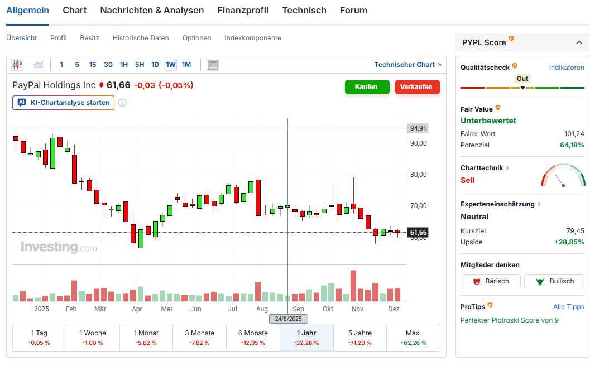The height and width of the screenshot is (380, 609).
Task: Click the Pro badge beside Qualitätscheck
Action: 515,66
